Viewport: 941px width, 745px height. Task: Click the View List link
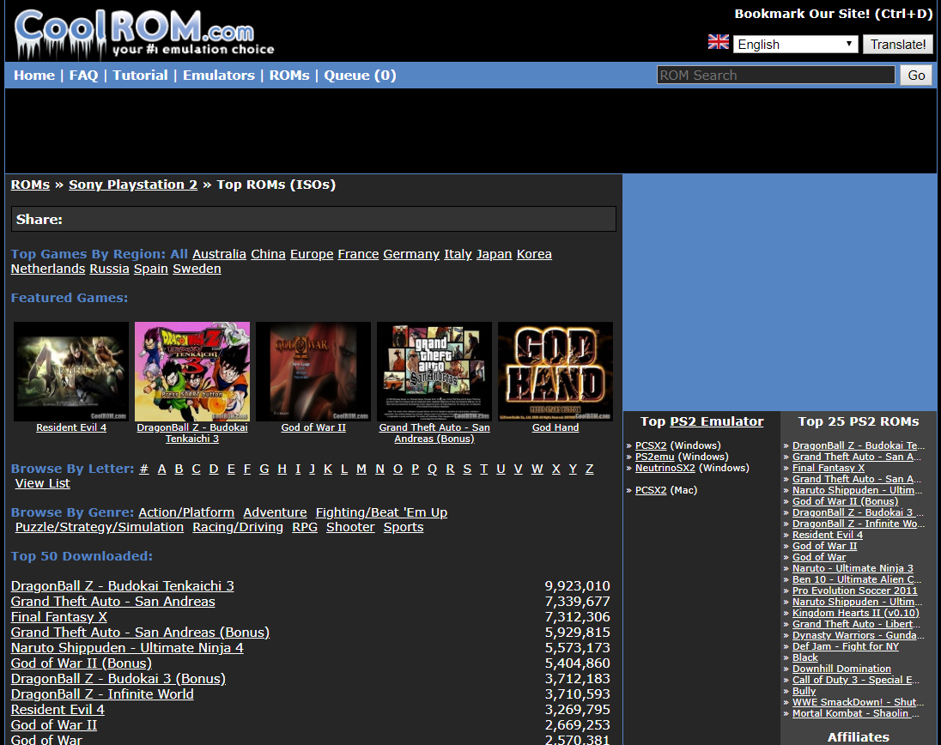[43, 483]
